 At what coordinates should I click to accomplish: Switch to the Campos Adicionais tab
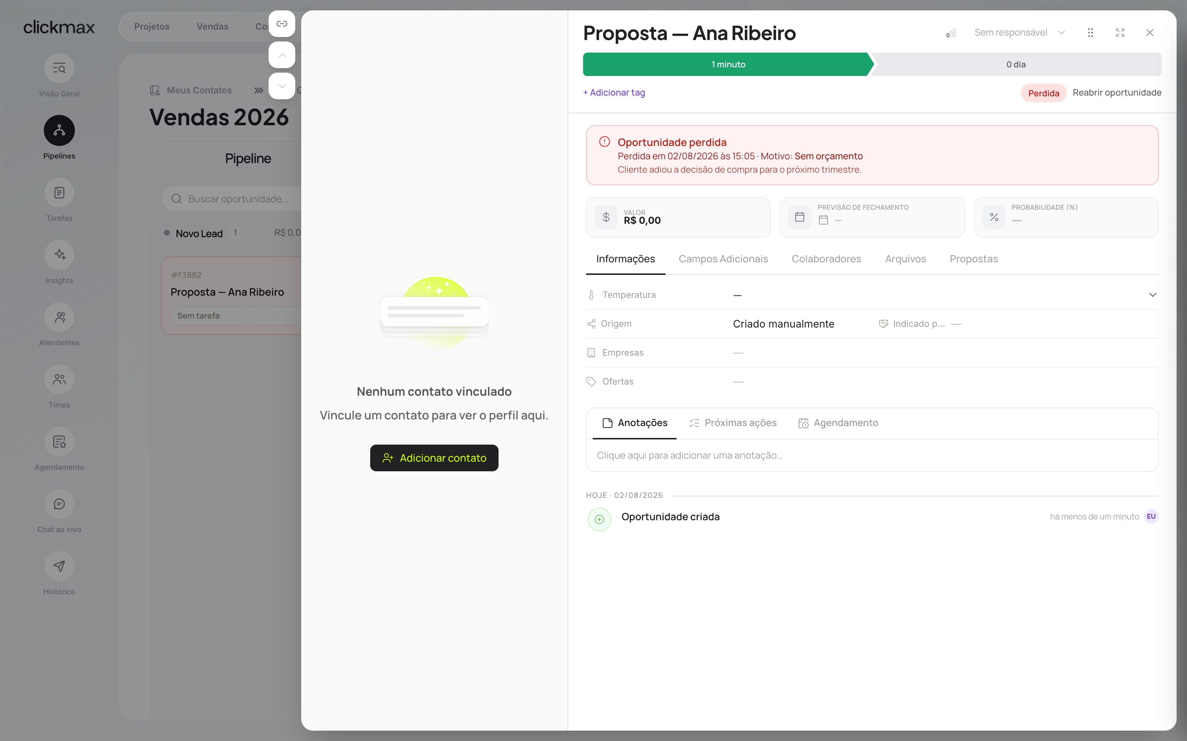point(723,259)
